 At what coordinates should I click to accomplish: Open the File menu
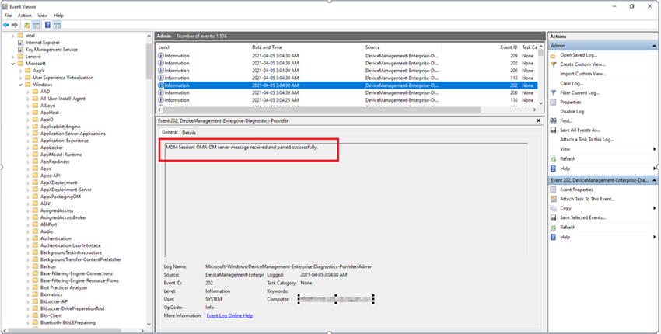pos(8,16)
